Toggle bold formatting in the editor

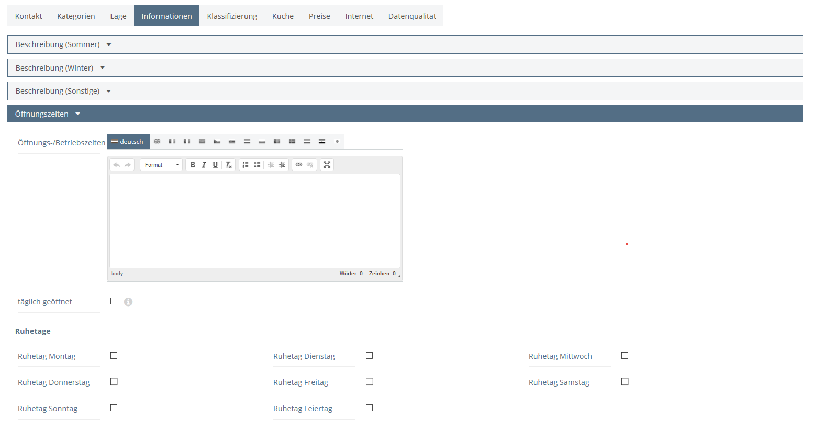pyautogui.click(x=193, y=165)
